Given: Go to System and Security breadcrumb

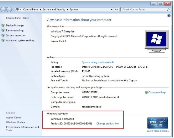Looking at the screenshot, I should pyautogui.click(x=54, y=9).
